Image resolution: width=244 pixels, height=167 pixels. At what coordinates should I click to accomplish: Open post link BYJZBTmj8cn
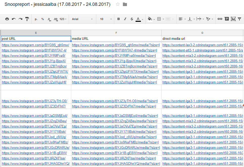point(34,66)
